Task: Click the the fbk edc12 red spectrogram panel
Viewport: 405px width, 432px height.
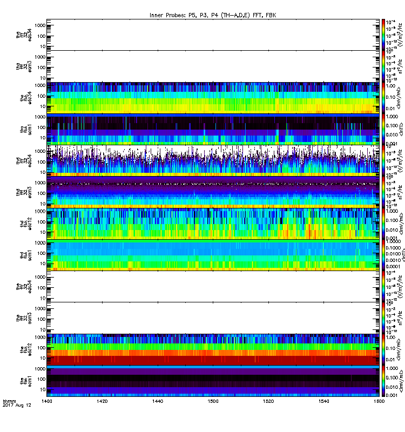Action: [213, 350]
